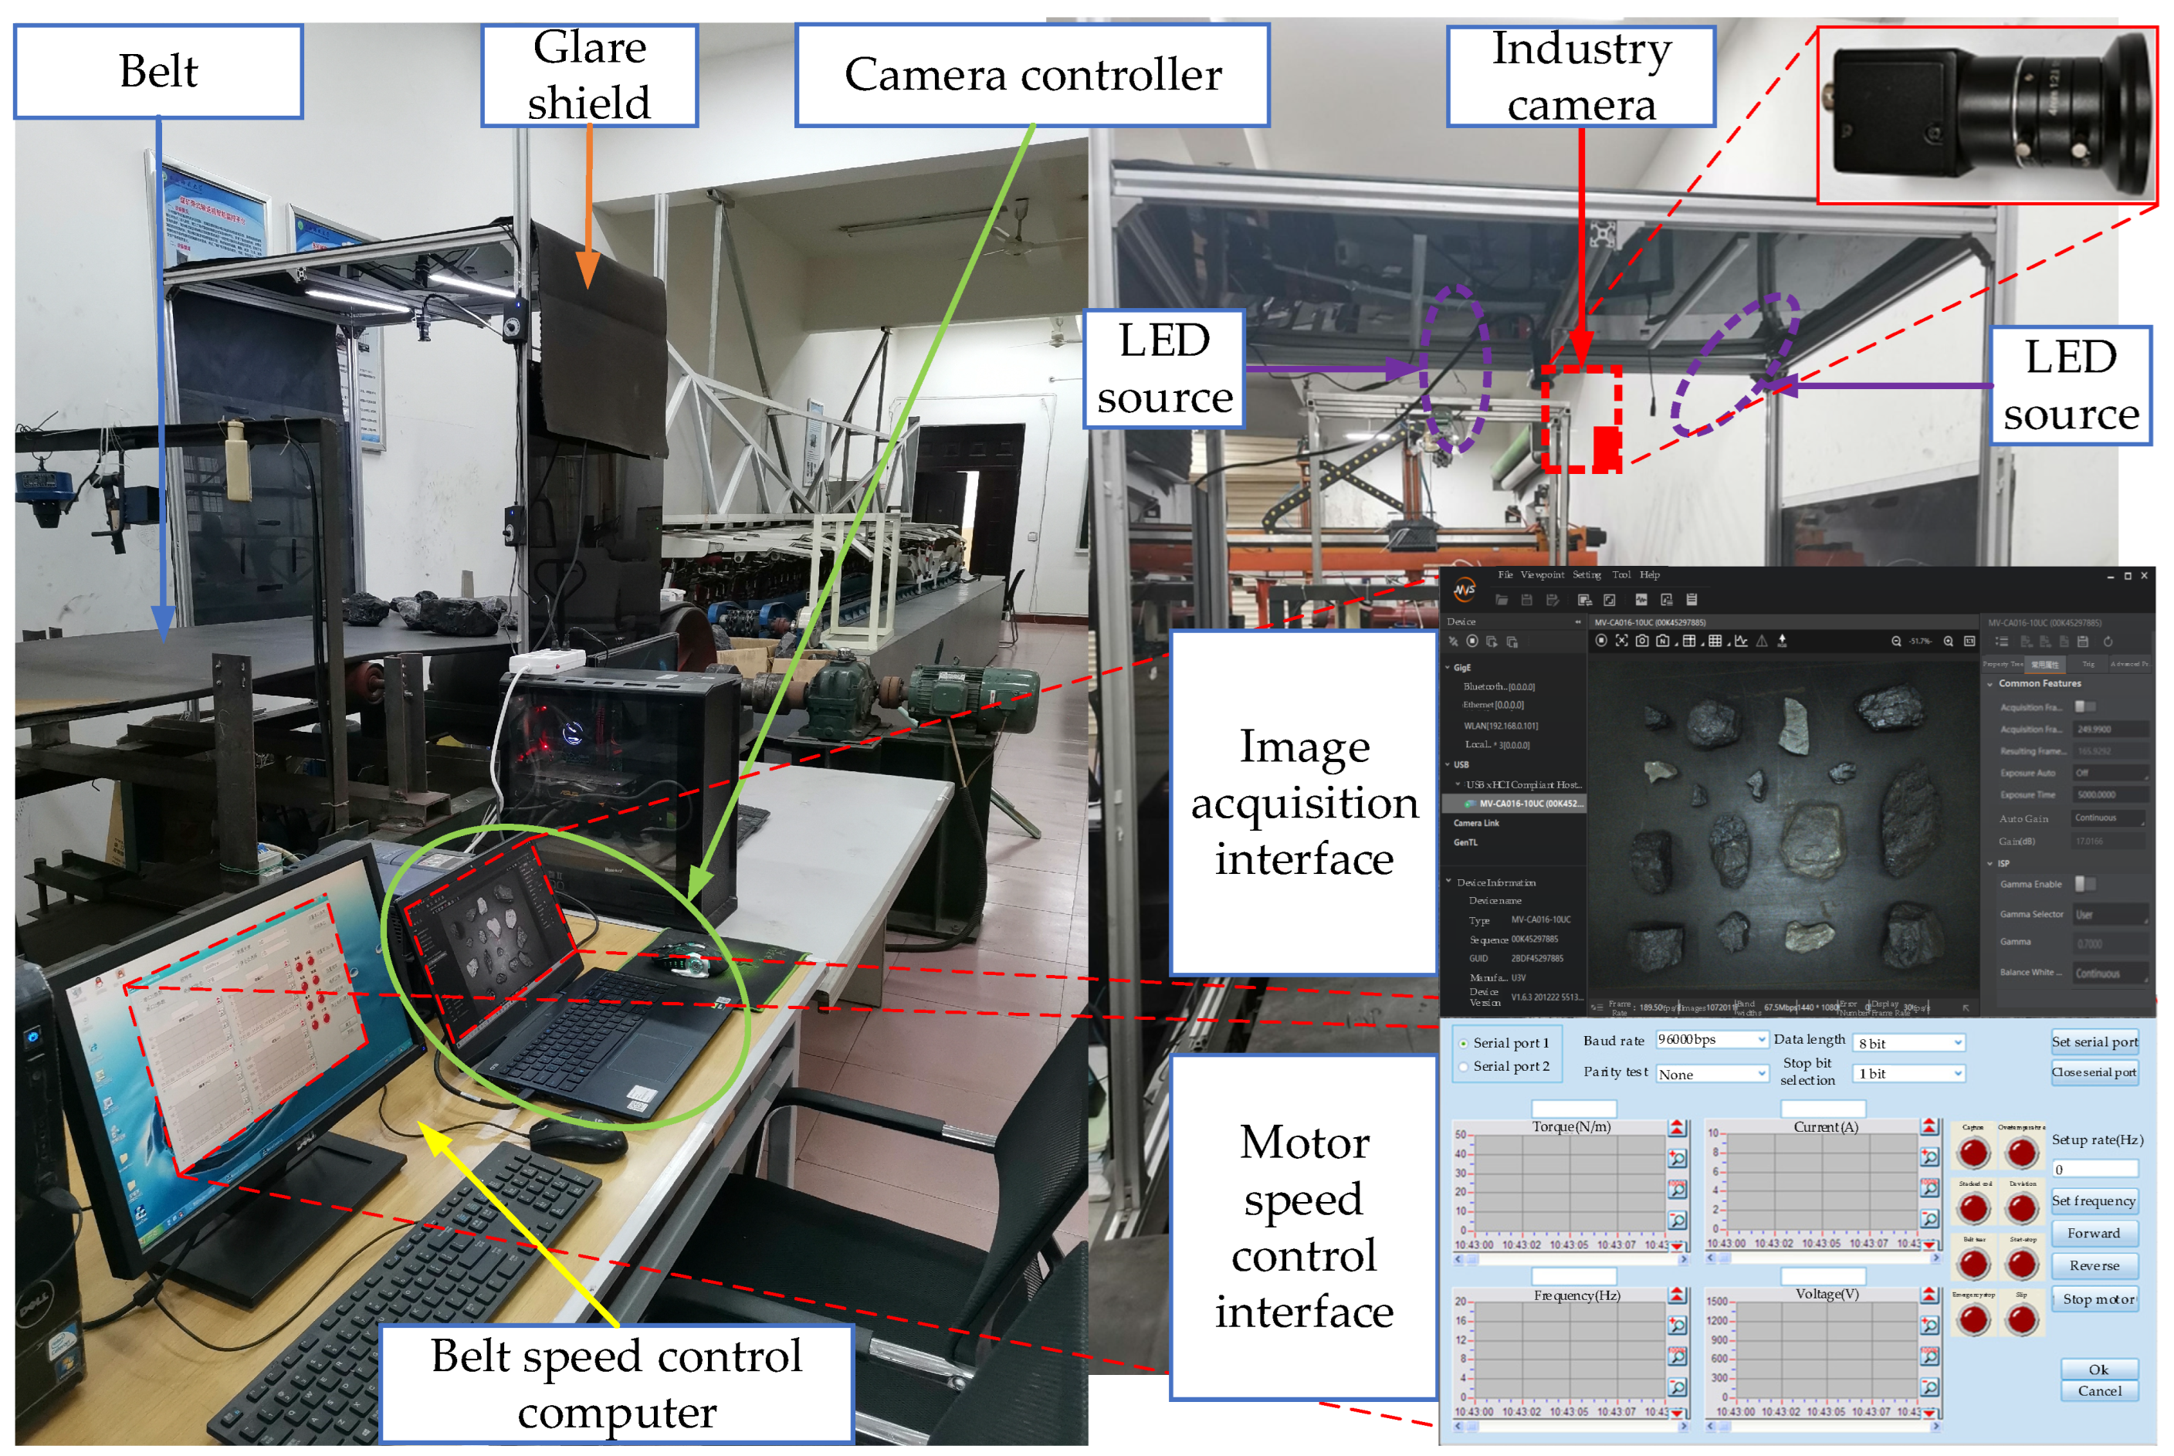Collapse the Common Features section
This screenshot has width=2174, height=1456.
(x=1990, y=684)
